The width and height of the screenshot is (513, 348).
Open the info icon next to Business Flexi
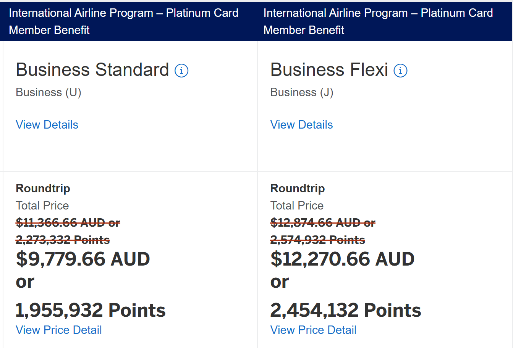pos(400,71)
